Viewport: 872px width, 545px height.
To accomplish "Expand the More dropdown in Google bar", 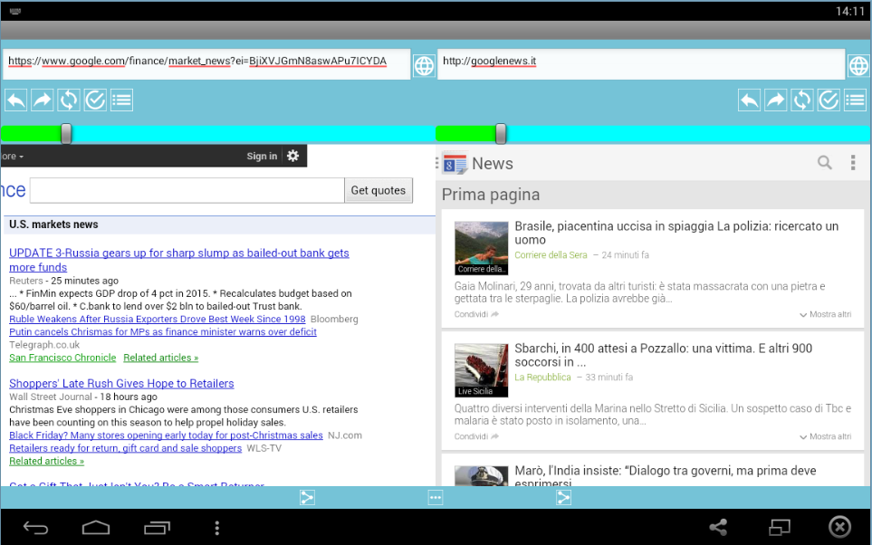I will tap(13, 157).
